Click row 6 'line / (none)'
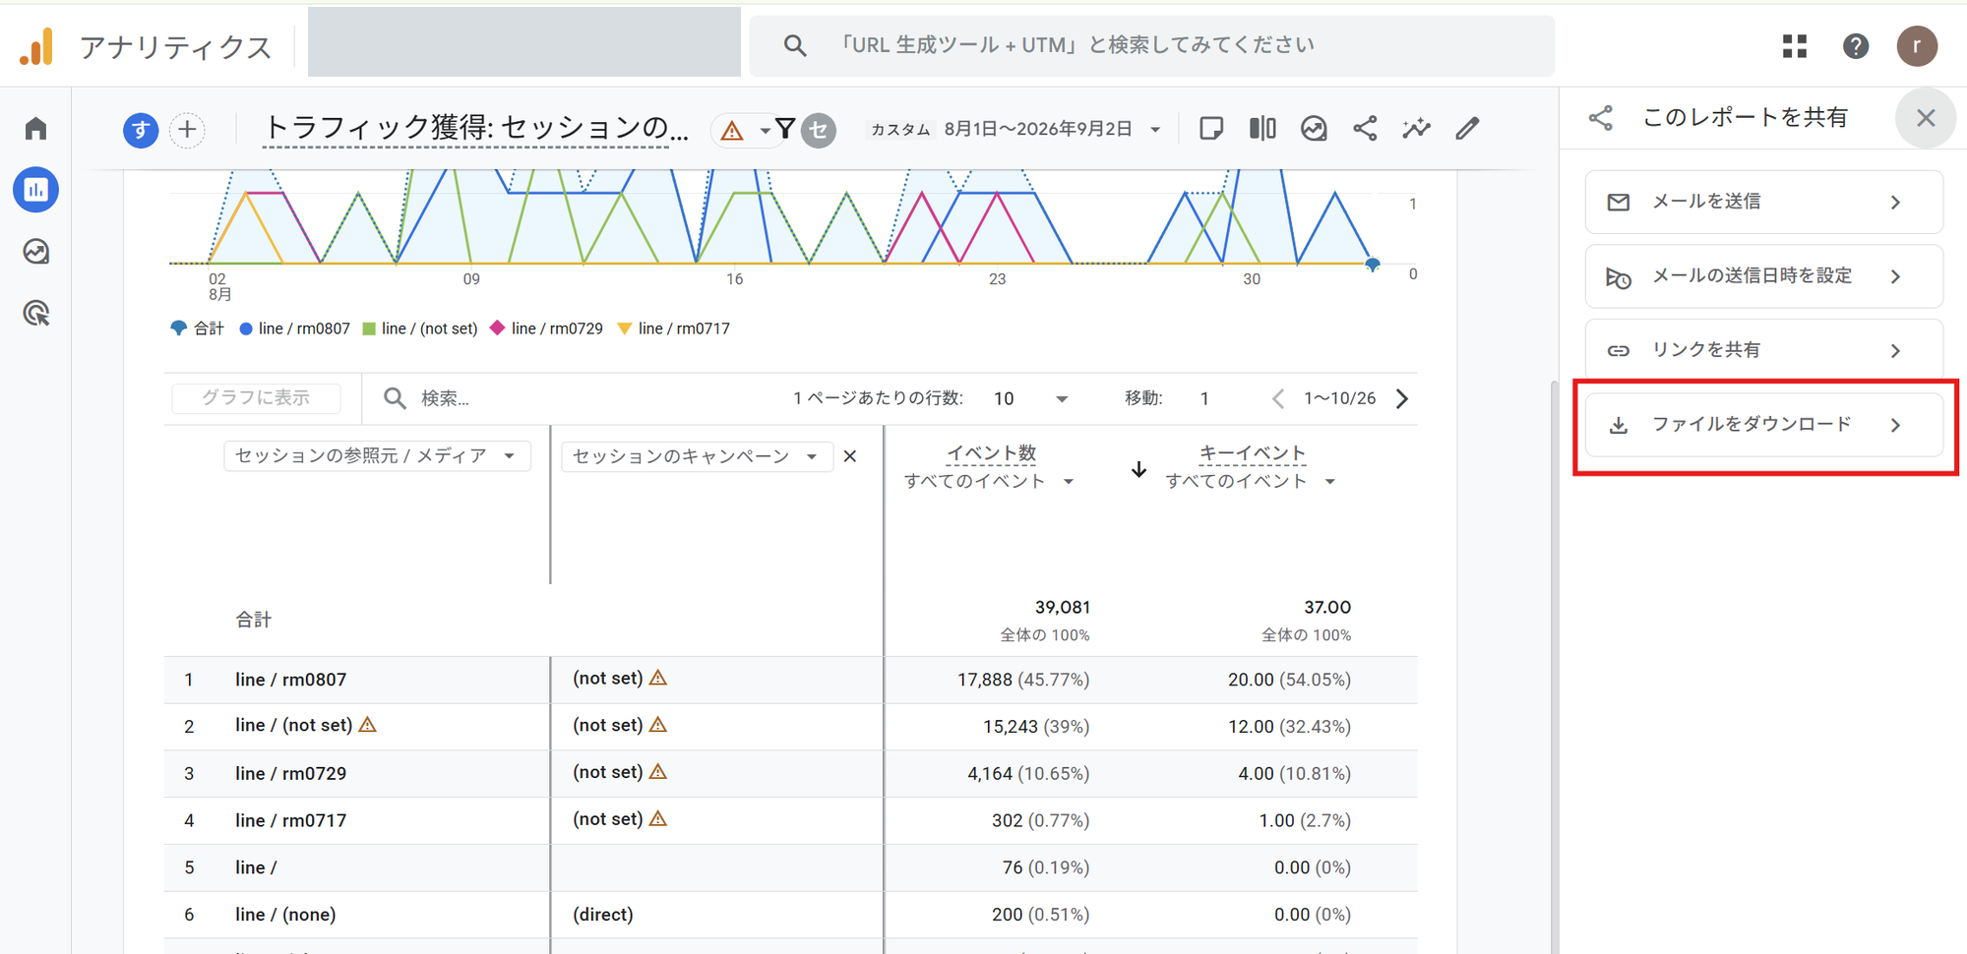The height and width of the screenshot is (954, 1967). (285, 915)
